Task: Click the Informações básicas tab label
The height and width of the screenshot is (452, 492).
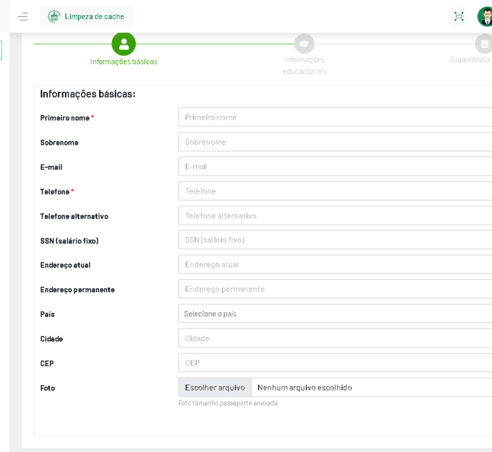Action: [123, 62]
